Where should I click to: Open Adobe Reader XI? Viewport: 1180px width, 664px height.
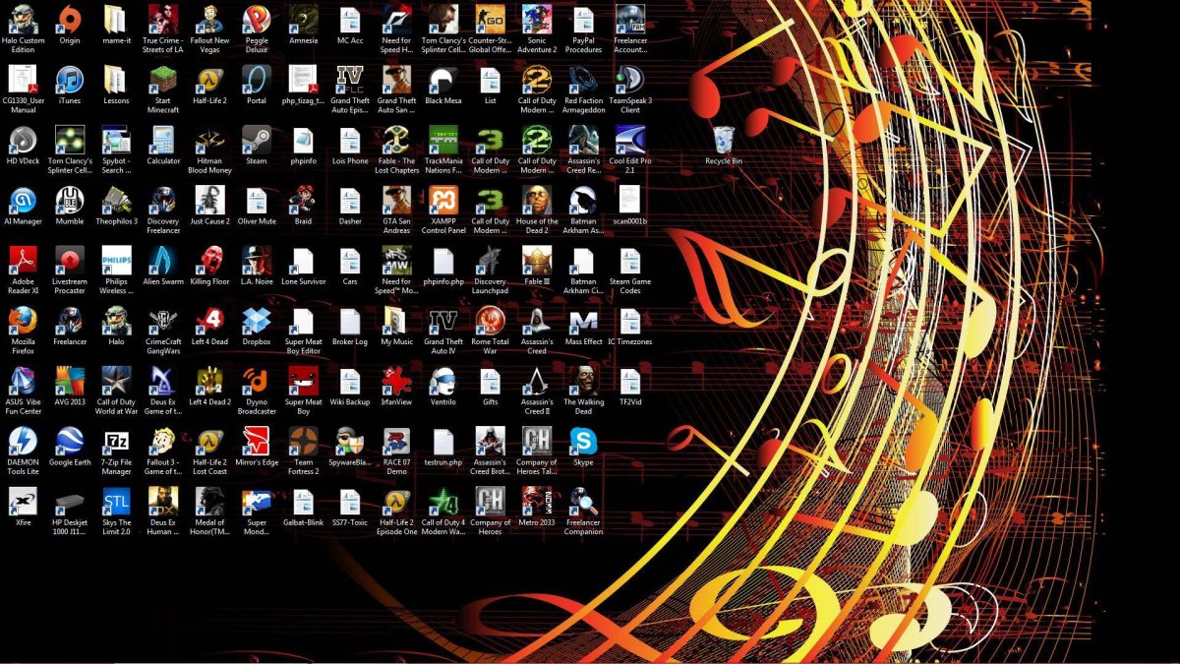23,264
